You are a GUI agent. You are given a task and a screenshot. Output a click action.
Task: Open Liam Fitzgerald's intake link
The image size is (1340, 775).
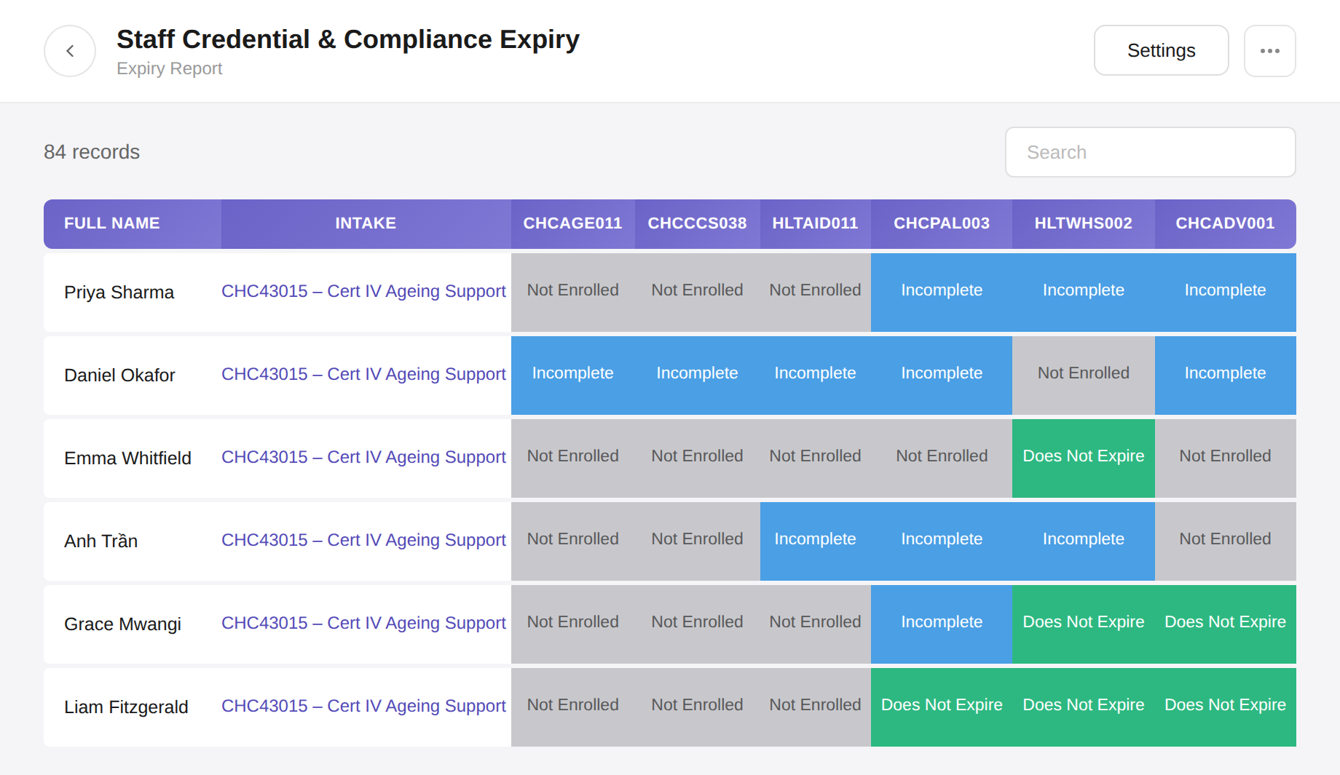[363, 706]
